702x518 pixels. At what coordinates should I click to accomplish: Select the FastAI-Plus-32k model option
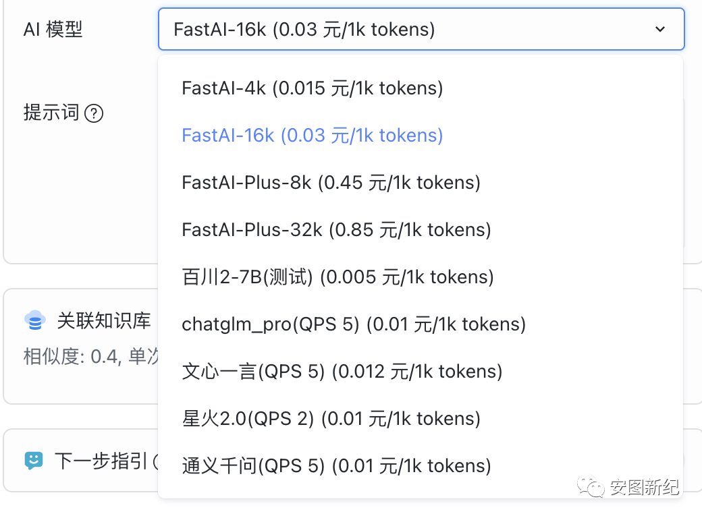coord(336,230)
